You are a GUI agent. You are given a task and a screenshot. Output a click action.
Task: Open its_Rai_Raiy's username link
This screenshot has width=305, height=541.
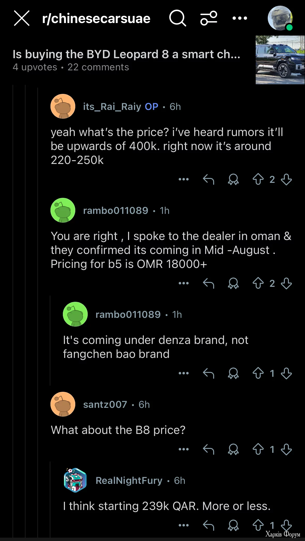pos(112,107)
